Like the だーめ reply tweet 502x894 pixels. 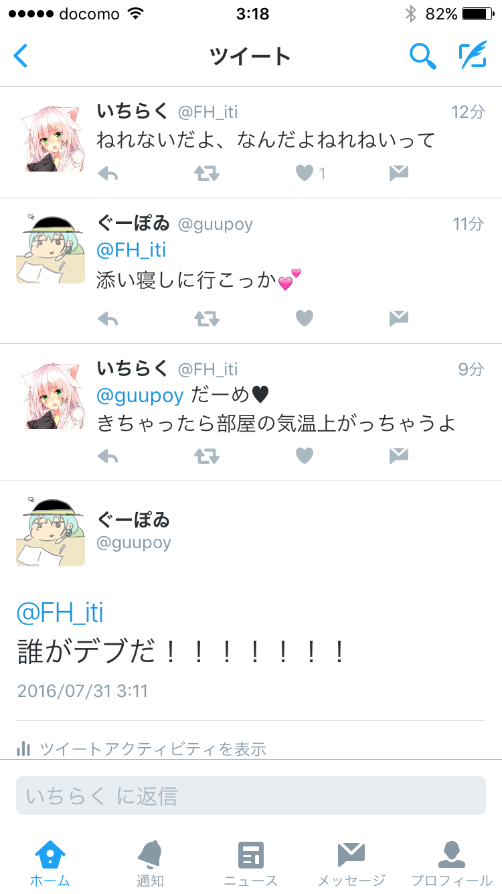click(x=305, y=456)
